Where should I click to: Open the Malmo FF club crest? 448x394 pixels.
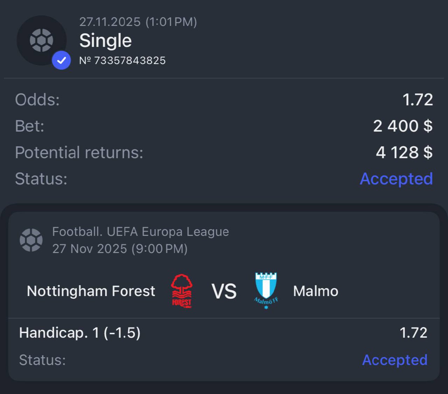click(266, 291)
